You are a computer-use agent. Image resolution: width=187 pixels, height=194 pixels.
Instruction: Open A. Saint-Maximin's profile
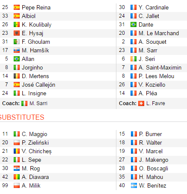click(160, 67)
